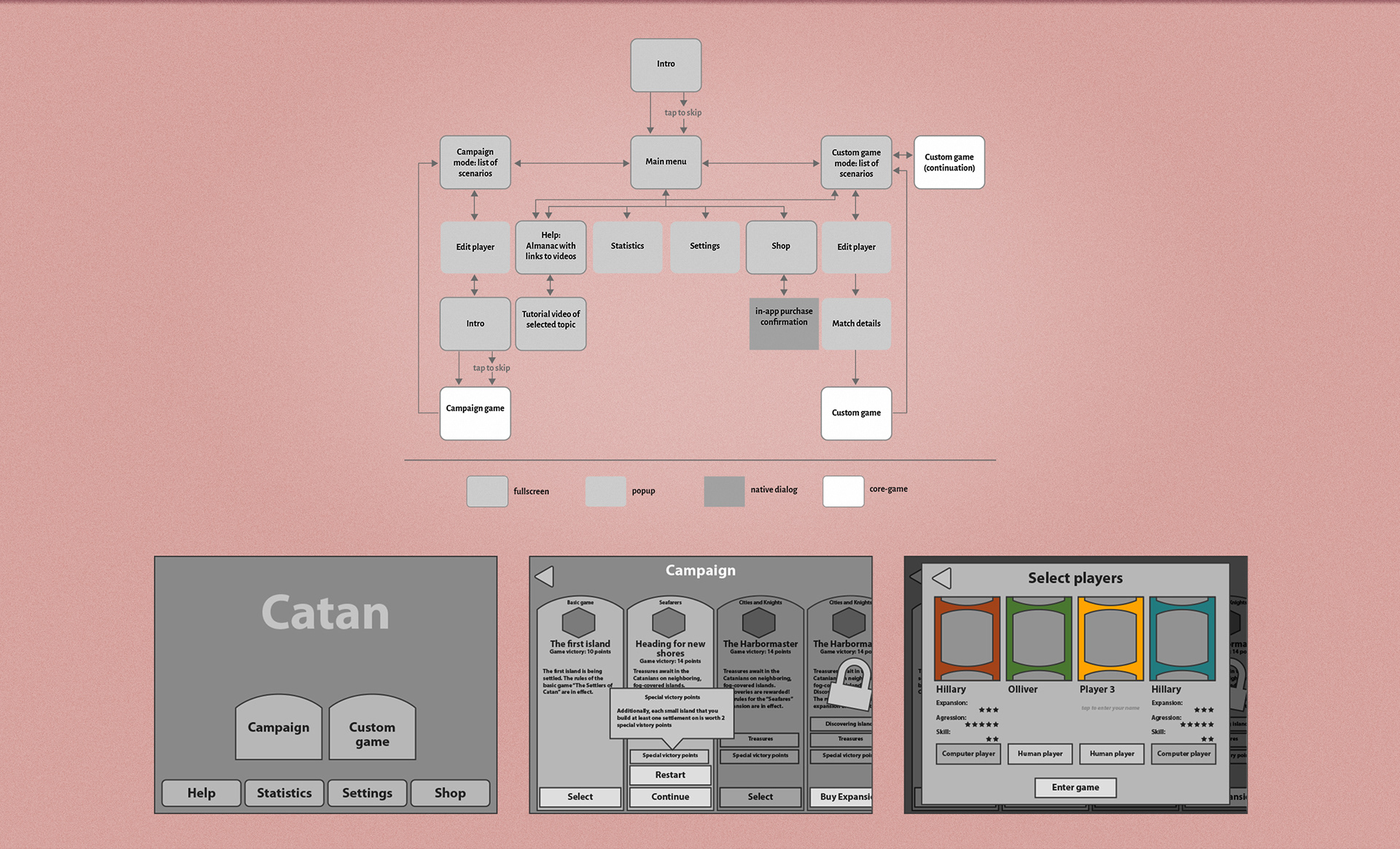
Task: Select the orange Hillary player portrait
Action: (x=967, y=638)
